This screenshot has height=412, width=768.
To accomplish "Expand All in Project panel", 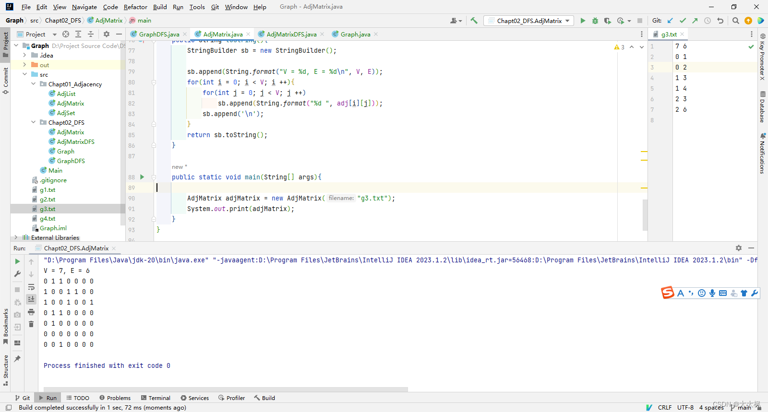I will point(78,34).
